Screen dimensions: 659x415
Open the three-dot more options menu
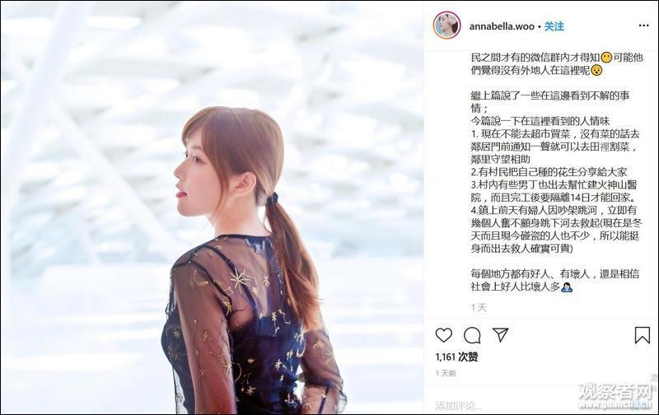tap(644, 26)
